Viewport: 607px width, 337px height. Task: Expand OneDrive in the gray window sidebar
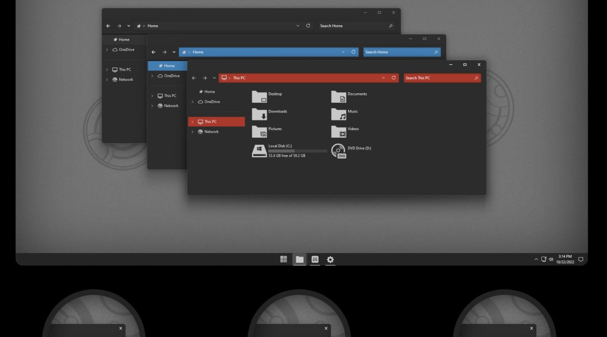click(x=107, y=50)
